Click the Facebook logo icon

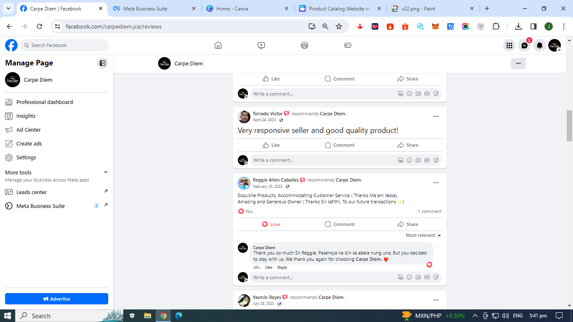click(x=11, y=45)
